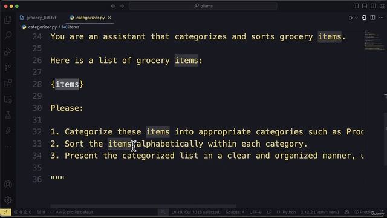
Task: Click the word 'Categorize' on line 32
Action: [88, 132]
